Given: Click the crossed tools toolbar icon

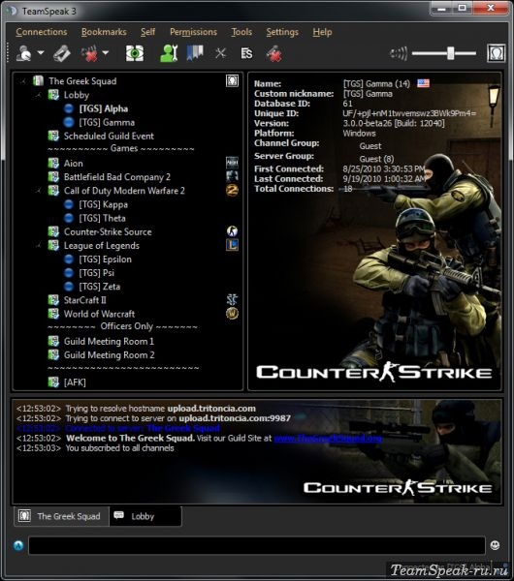Looking at the screenshot, I should tap(221, 53).
